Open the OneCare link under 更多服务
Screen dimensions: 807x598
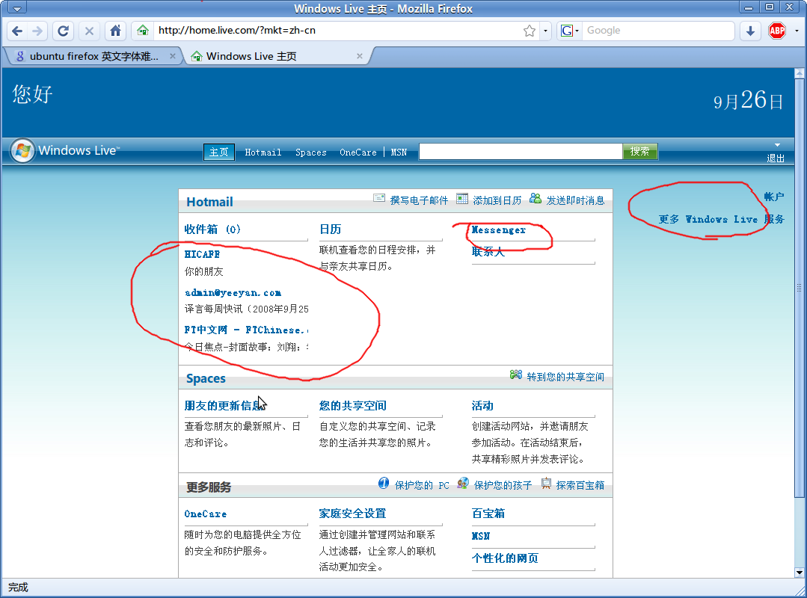click(x=206, y=514)
